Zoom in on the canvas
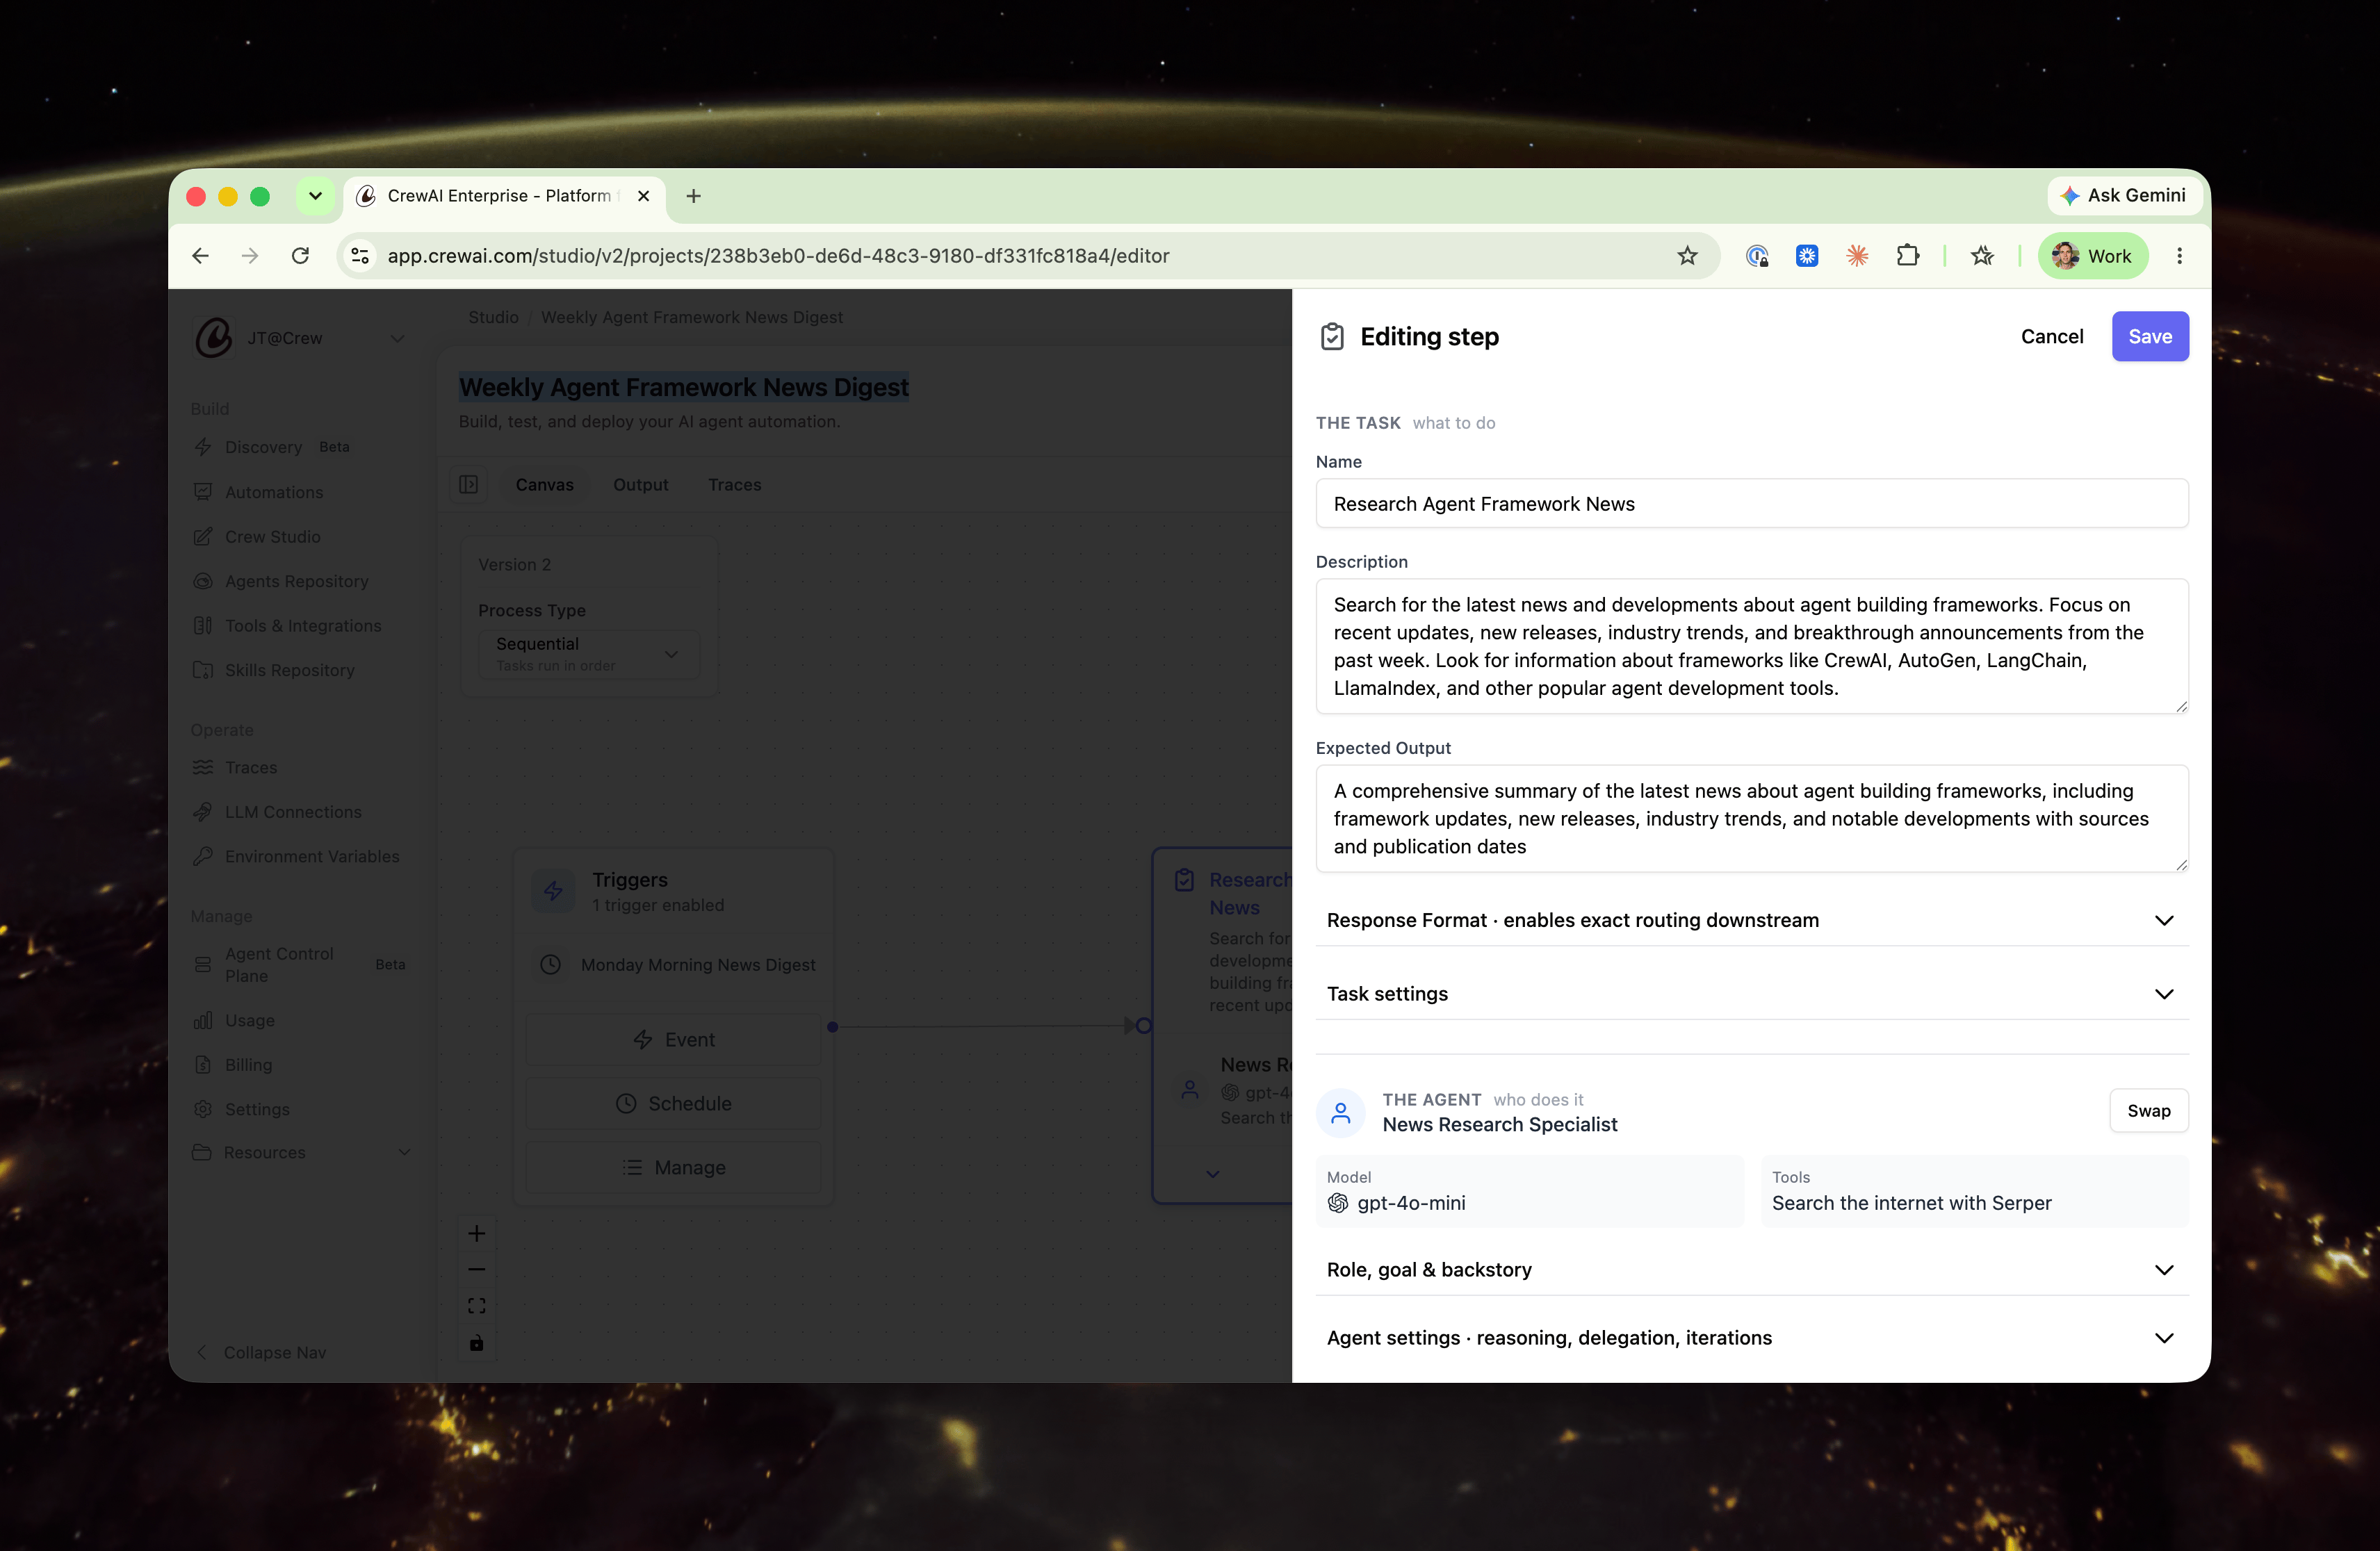This screenshot has height=1551, width=2380. tap(477, 1233)
